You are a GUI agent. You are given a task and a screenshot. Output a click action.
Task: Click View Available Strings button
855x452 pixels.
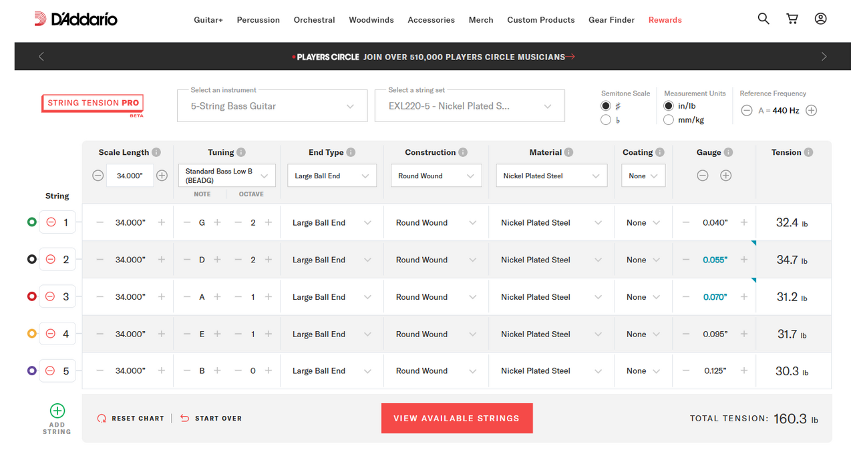[457, 419]
